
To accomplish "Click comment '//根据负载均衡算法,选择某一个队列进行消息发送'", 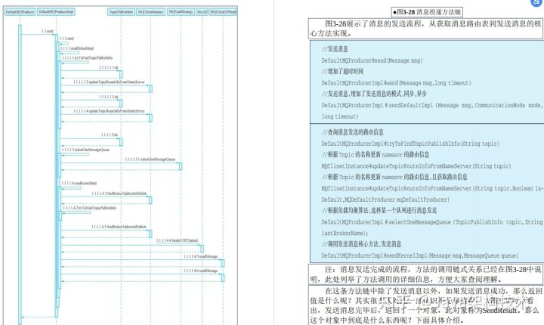I will pyautogui.click(x=379, y=210).
